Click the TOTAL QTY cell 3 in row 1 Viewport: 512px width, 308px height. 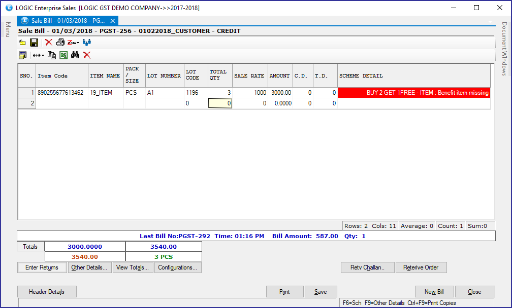tap(220, 93)
